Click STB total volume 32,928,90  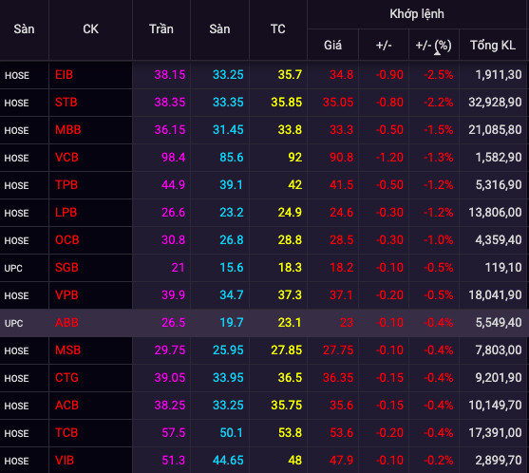(x=495, y=103)
